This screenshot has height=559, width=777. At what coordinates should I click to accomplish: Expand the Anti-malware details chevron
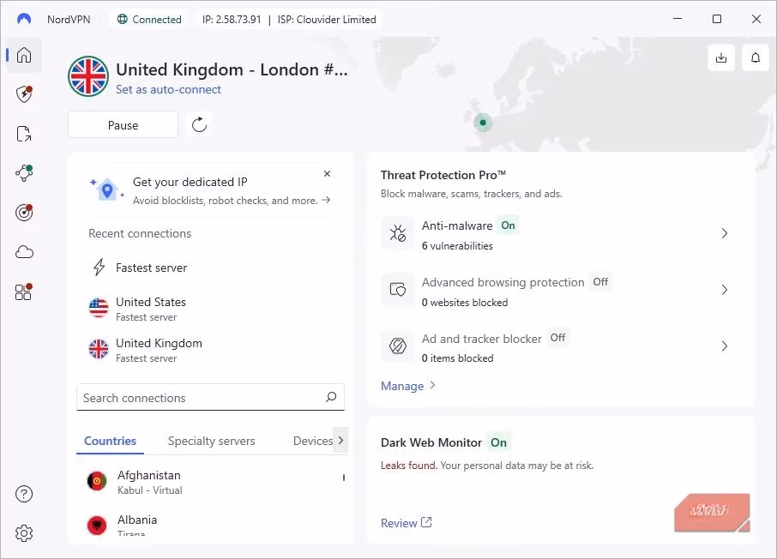coord(725,232)
